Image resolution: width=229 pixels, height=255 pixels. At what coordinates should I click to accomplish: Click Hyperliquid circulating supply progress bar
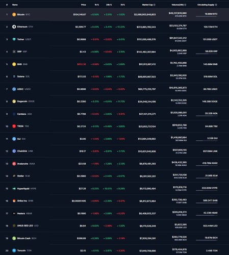click(207, 190)
